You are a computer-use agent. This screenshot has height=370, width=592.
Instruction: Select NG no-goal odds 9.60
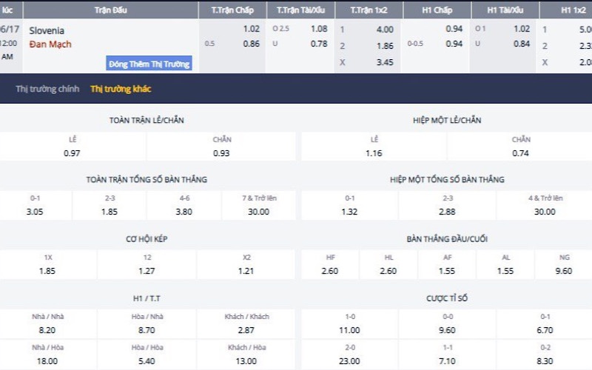coord(563,271)
